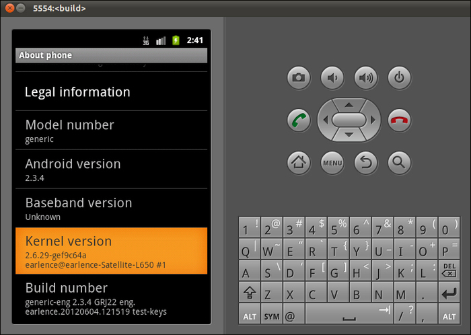Tap the Android version entry
The image size is (471, 335).
coord(111,170)
